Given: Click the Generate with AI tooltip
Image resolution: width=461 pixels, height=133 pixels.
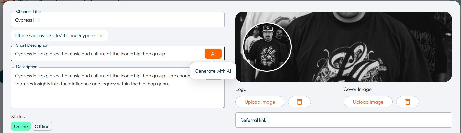Looking at the screenshot, I should tap(213, 71).
